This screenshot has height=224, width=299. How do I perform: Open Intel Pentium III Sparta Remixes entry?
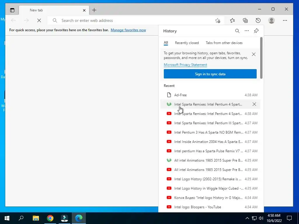click(210, 123)
